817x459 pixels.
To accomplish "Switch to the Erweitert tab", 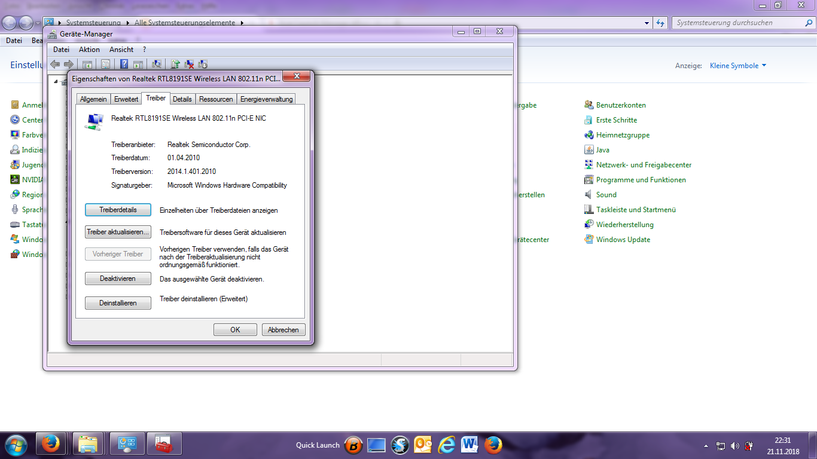I will (126, 99).
